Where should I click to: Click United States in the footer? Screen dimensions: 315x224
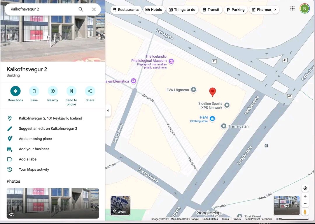click(x=210, y=219)
